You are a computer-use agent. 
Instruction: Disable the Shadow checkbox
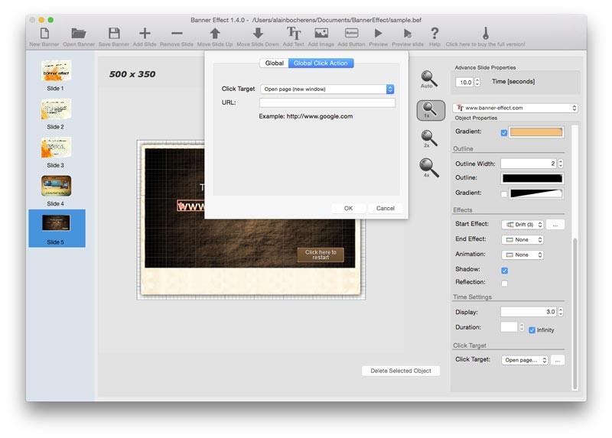(x=504, y=270)
